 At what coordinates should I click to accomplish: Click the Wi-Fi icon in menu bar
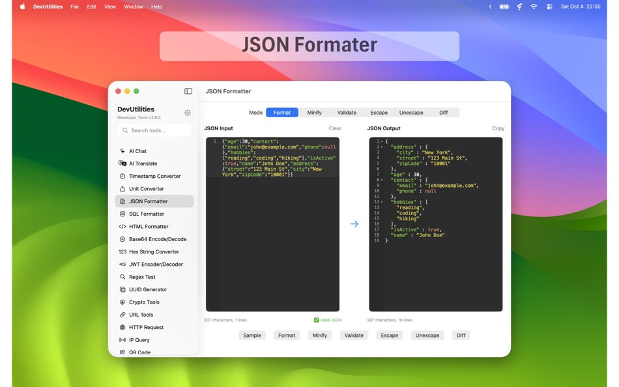click(x=534, y=7)
